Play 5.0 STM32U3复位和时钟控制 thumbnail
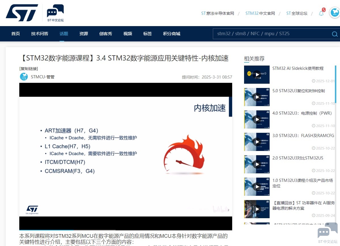Viewport: 340px width, 246px height. click(x=257, y=97)
